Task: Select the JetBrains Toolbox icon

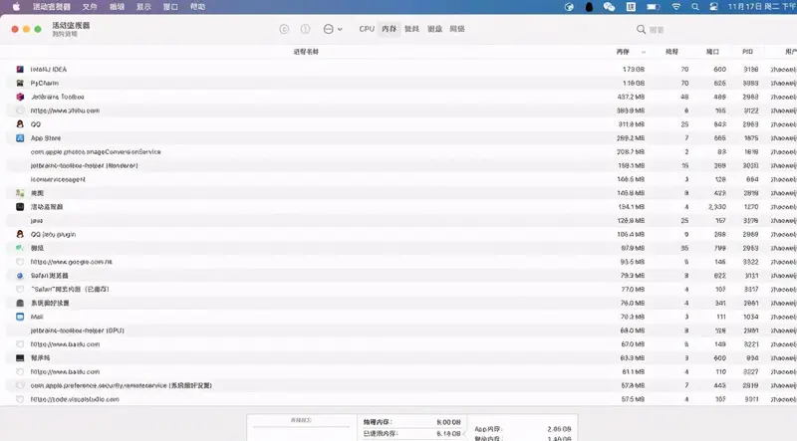Action: point(20,97)
